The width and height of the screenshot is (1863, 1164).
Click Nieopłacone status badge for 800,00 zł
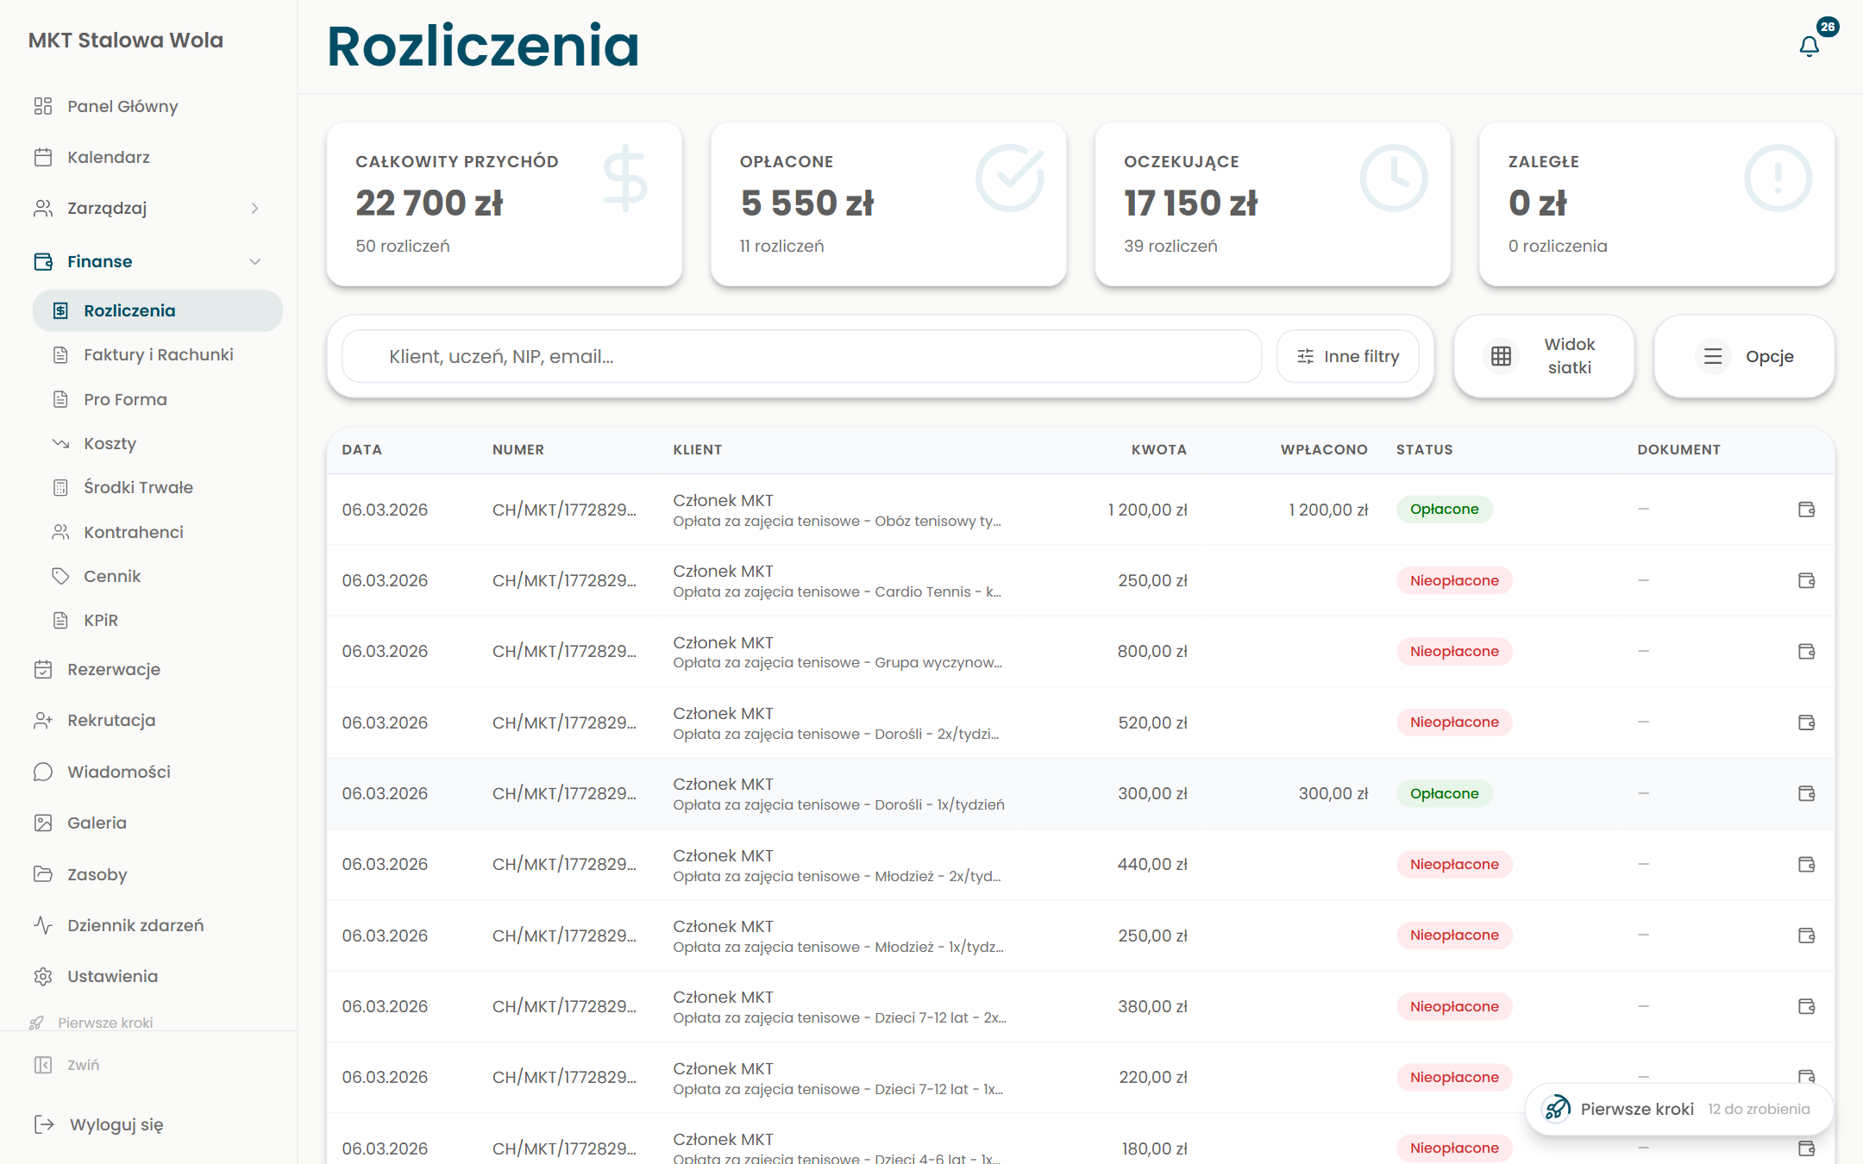pyautogui.click(x=1454, y=651)
